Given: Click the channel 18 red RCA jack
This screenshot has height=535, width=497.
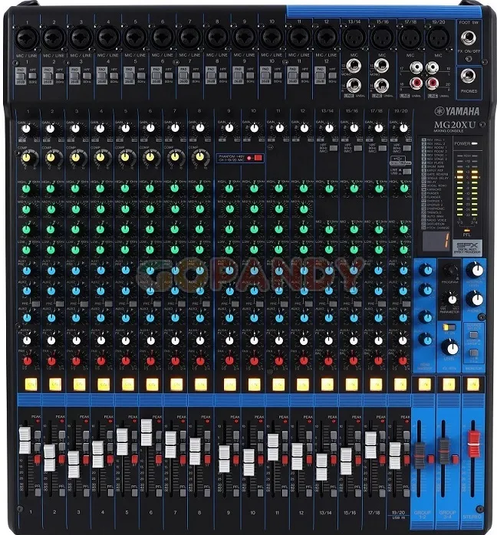Looking at the screenshot, I should (416, 83).
